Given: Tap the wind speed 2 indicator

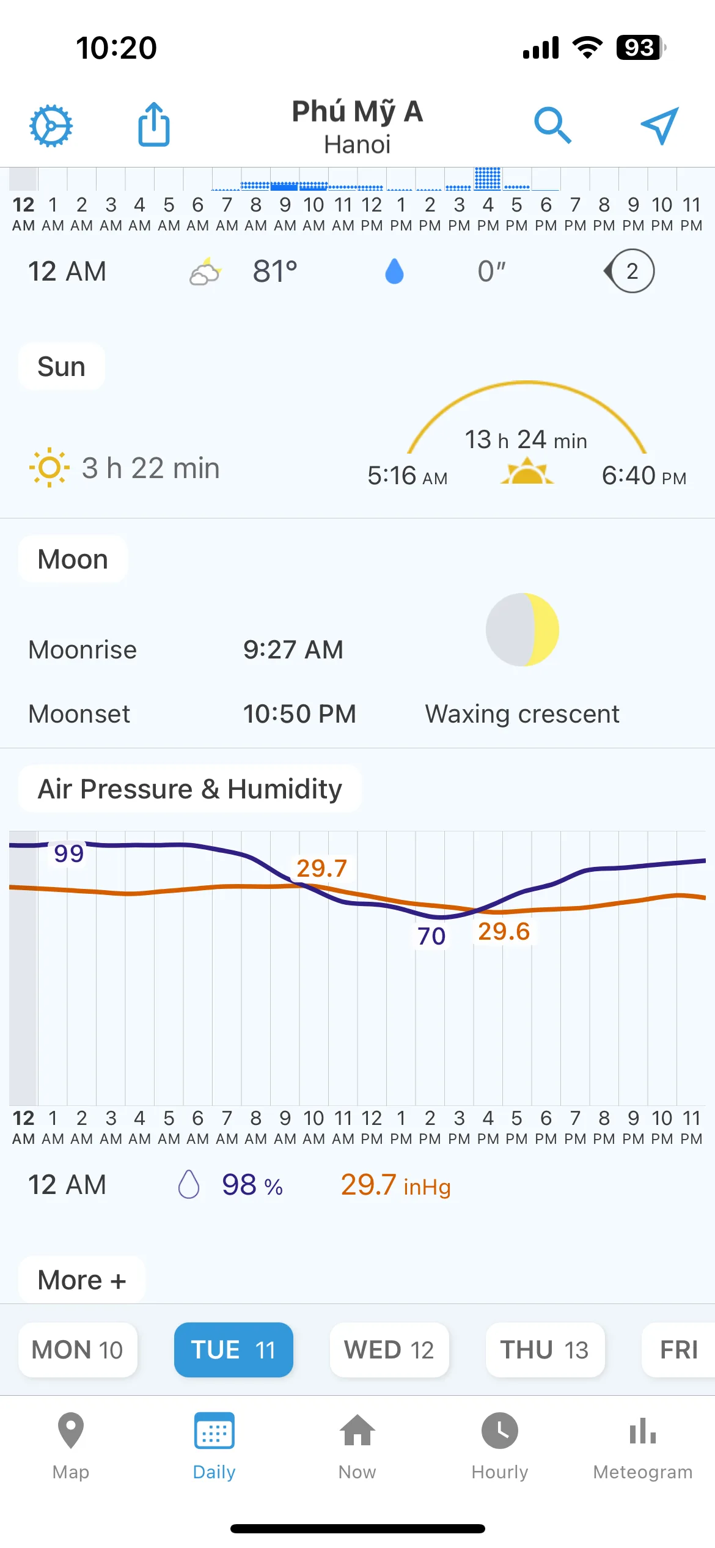Looking at the screenshot, I should (629, 271).
